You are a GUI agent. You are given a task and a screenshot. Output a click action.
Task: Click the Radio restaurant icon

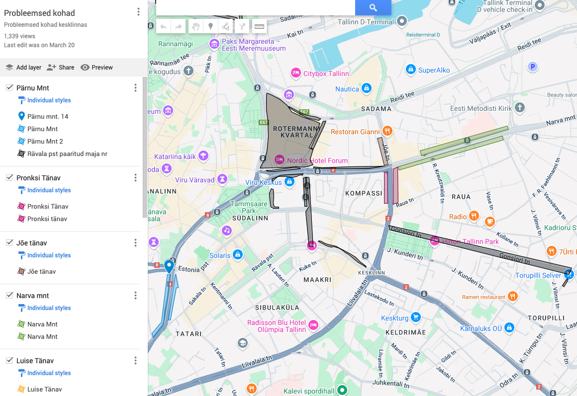[474, 216]
